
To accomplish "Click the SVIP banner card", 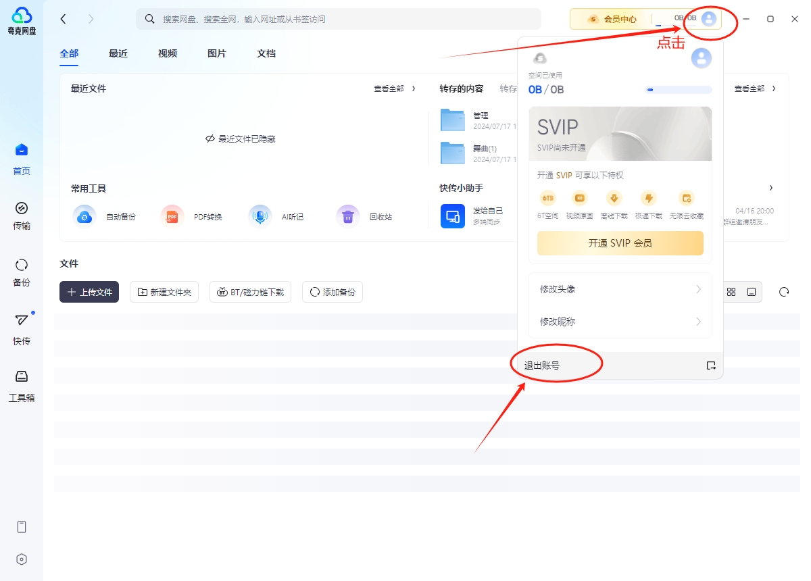I will (x=620, y=134).
